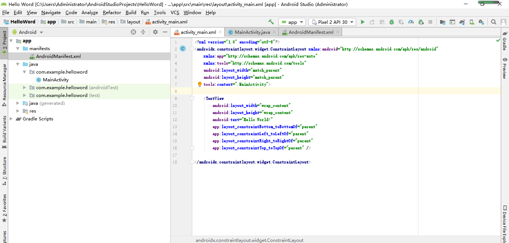The image size is (509, 243).
Task: Open the Gradle side panel tab
Action: pos(505,40)
